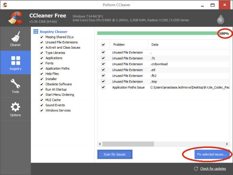Uncheck Missing Shared DLLs
This screenshot has width=233, height=175.
tap(42, 37)
